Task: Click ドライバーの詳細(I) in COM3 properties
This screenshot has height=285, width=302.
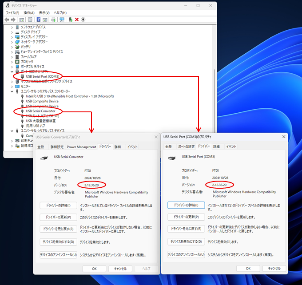Action: (x=186, y=205)
